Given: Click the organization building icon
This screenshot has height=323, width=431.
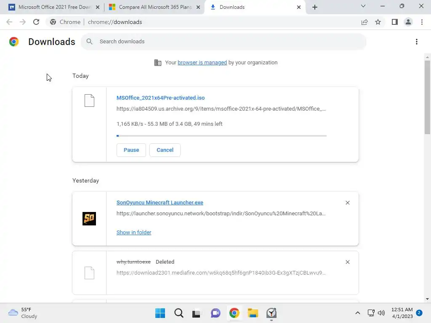Looking at the screenshot, I should click(158, 63).
